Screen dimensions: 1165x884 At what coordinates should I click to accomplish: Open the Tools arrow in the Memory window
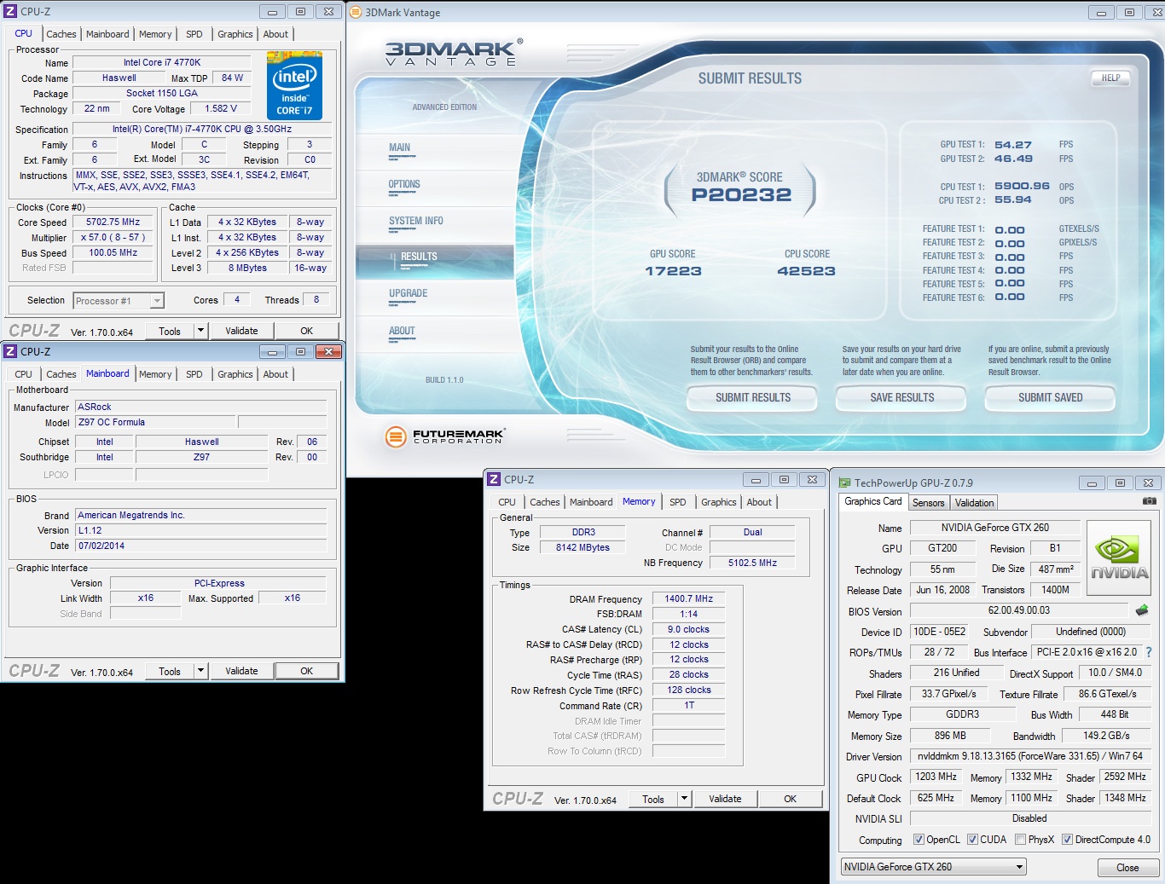pos(684,799)
